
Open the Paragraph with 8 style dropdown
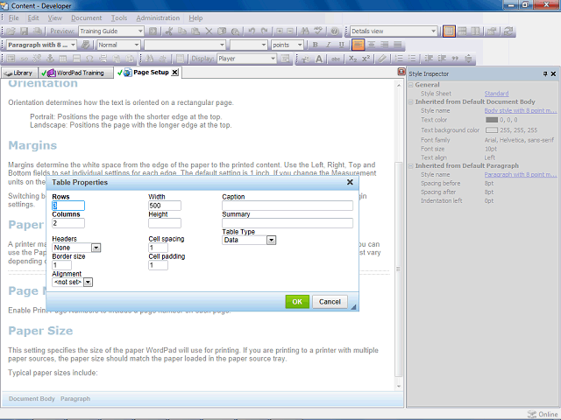pos(41,45)
